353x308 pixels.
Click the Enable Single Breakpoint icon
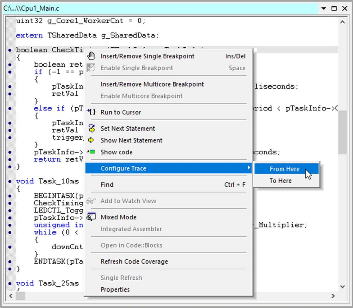click(x=91, y=68)
